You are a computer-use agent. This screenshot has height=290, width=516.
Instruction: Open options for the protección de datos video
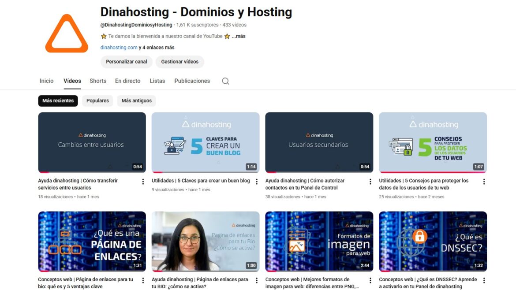[484, 181]
